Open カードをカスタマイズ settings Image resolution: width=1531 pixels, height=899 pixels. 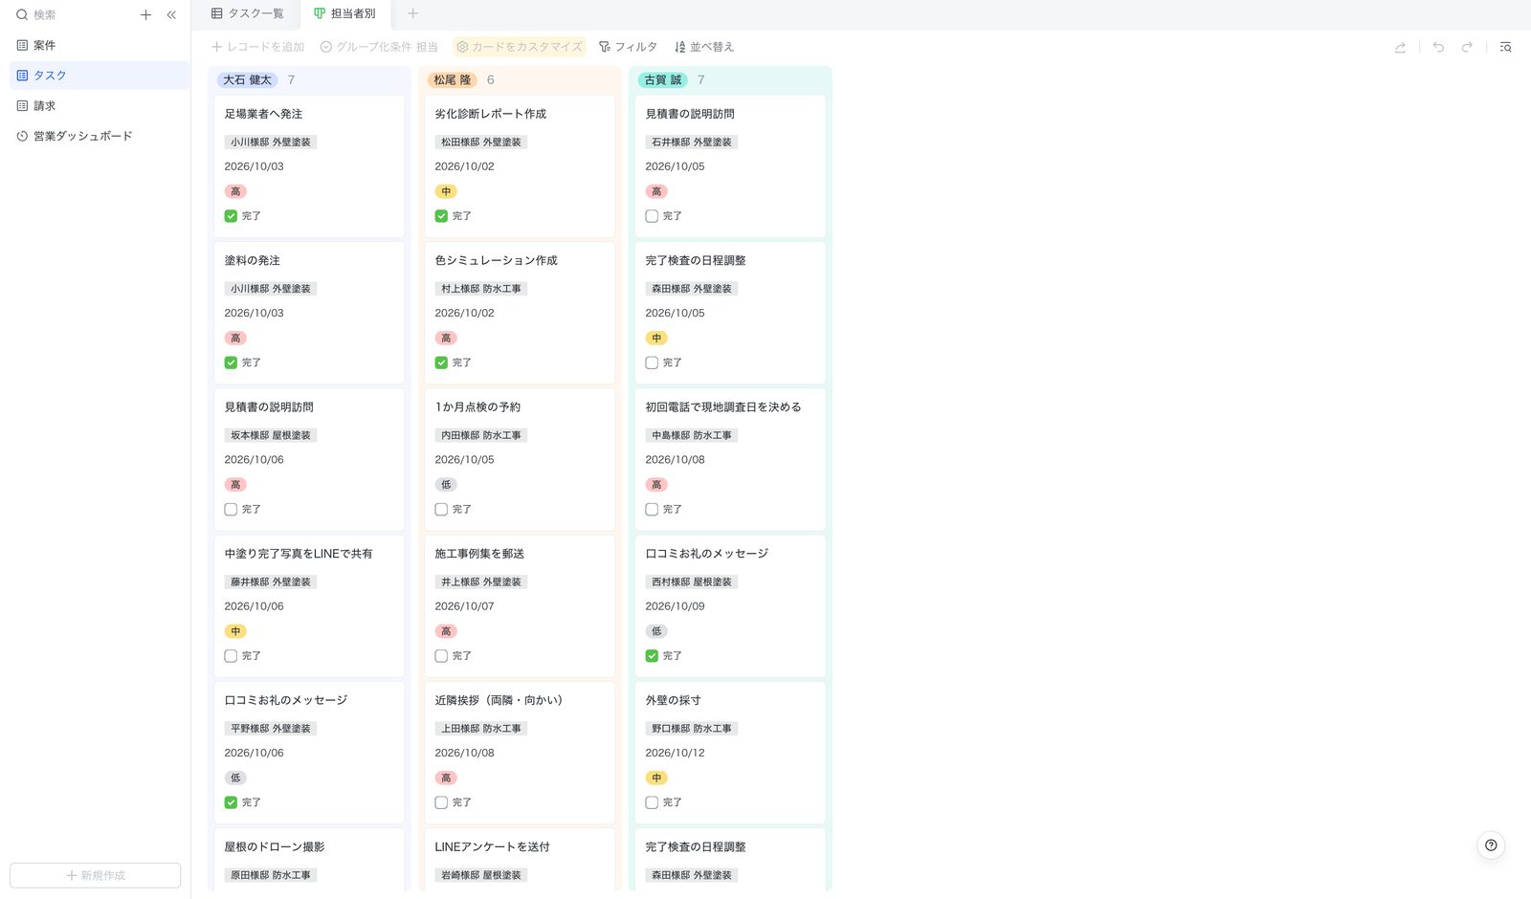[x=520, y=47]
